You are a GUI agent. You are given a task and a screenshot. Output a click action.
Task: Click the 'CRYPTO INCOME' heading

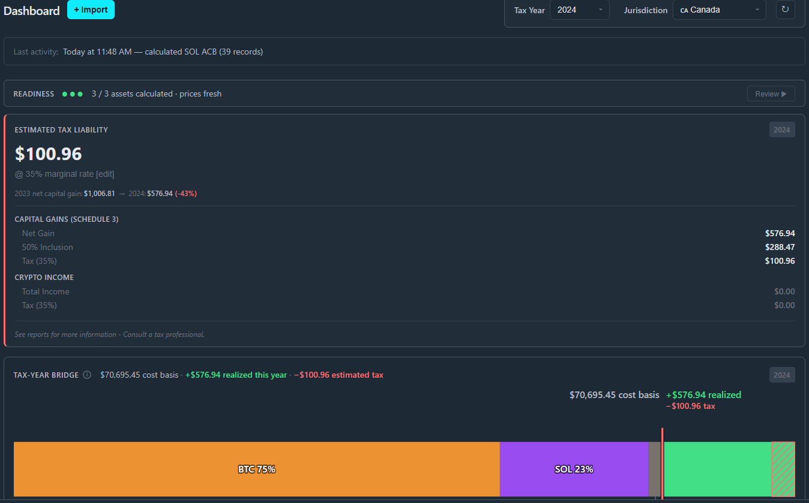coord(44,278)
